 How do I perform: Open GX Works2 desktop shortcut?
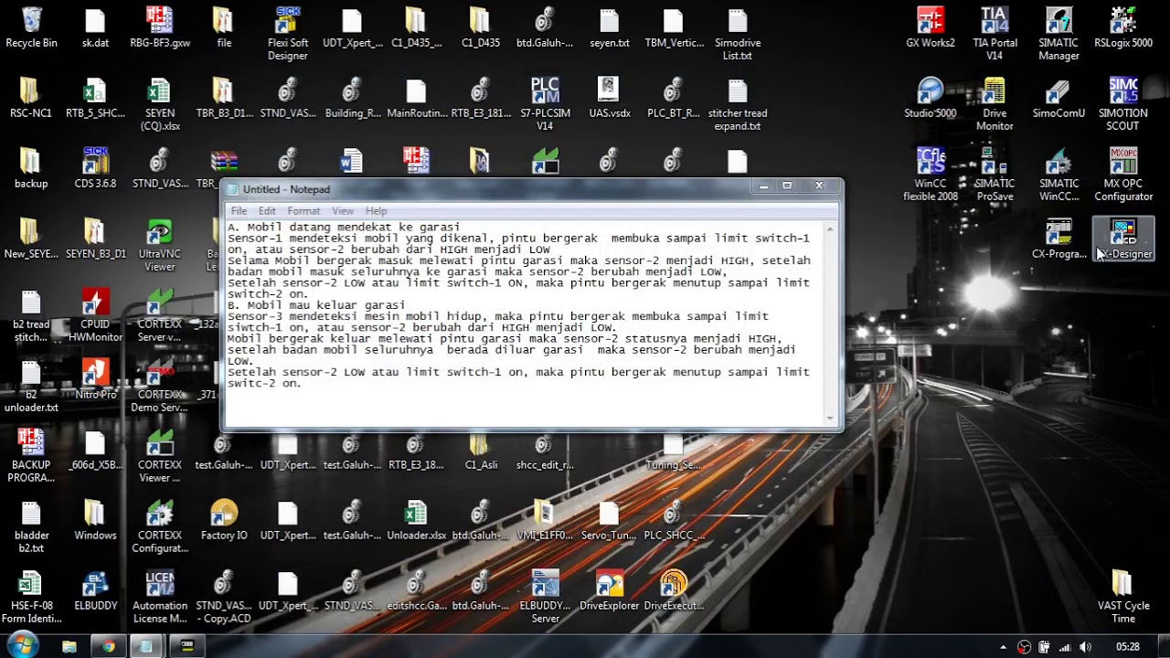931,27
